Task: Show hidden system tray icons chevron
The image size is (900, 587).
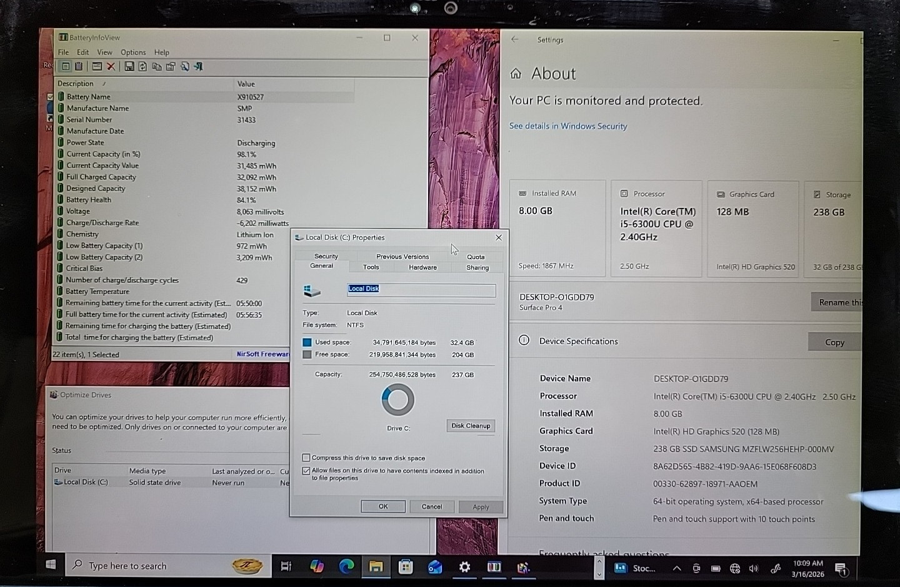Action: point(676,568)
